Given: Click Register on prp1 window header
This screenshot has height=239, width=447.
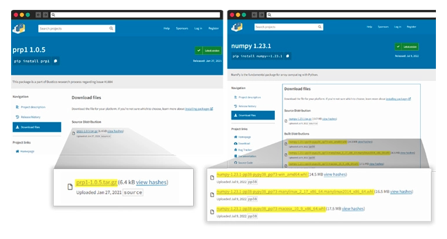Looking at the screenshot, I should tap(214, 28).
